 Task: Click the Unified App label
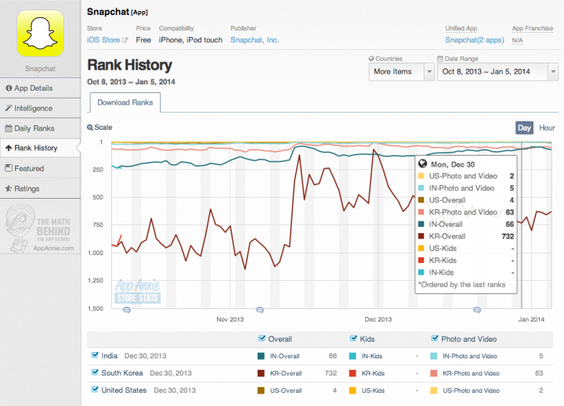(461, 28)
